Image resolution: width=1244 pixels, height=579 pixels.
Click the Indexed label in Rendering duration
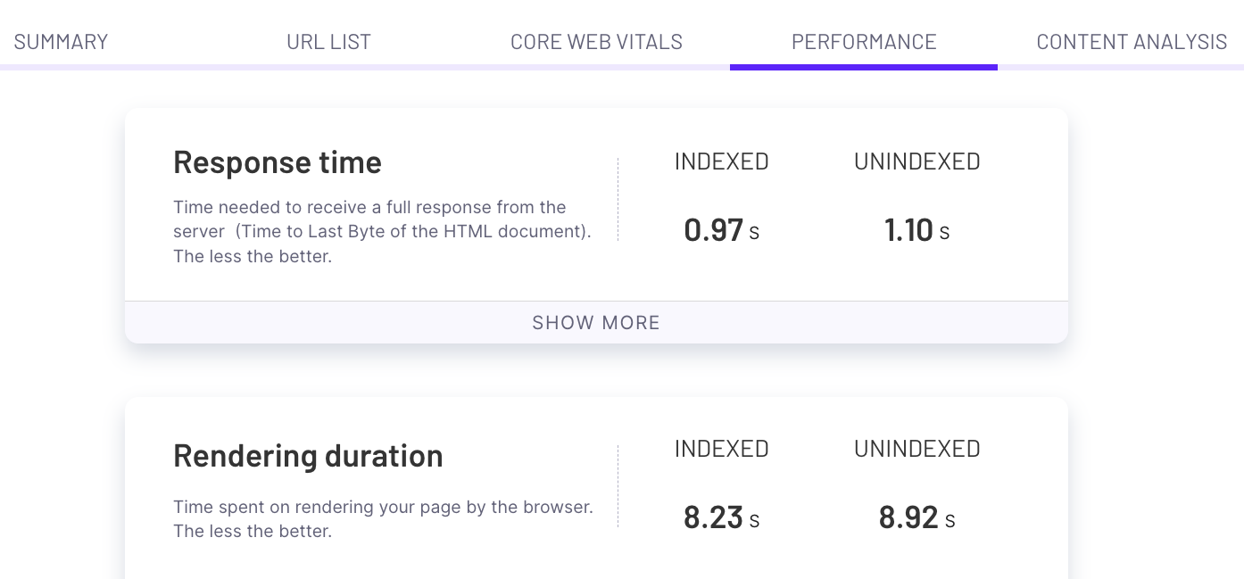coord(721,449)
